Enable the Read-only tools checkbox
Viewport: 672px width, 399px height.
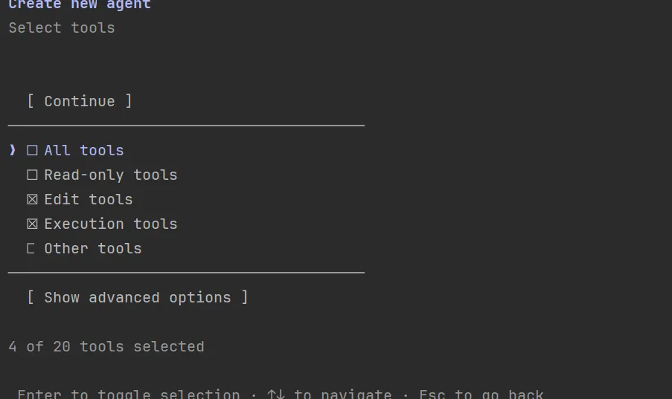[x=32, y=175]
